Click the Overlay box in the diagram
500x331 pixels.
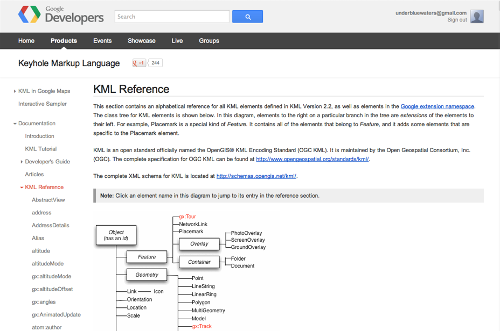click(199, 244)
